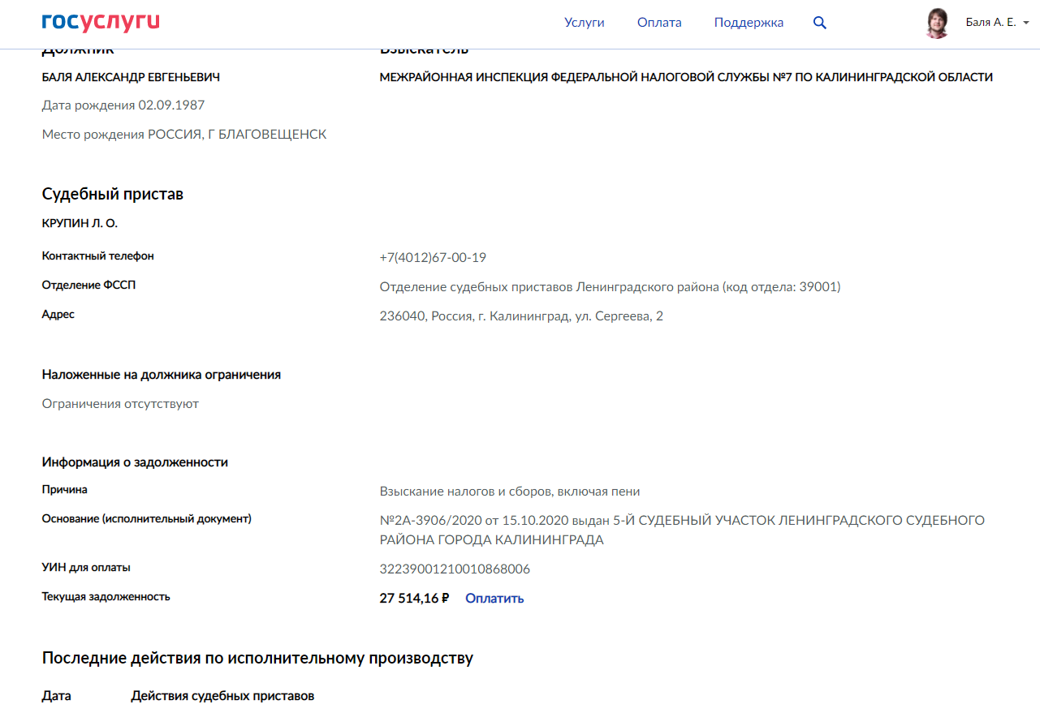Viewport: 1040px width, 713px height.
Task: Click debtor name БАЛЯ АЛЕКСАНДР ЕВГЕНЬЕВИЧ
Action: [131, 77]
